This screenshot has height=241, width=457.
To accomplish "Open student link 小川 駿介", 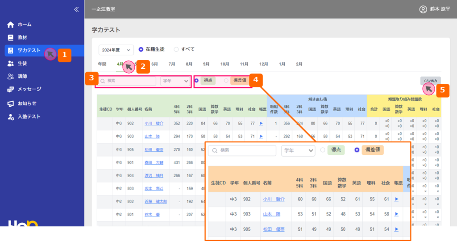I will click(x=154, y=123).
